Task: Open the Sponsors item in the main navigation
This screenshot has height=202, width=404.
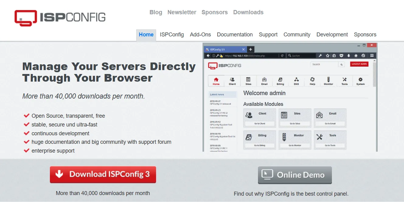Action: coord(365,35)
